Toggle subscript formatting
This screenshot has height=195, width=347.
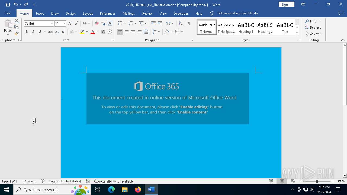[57, 32]
